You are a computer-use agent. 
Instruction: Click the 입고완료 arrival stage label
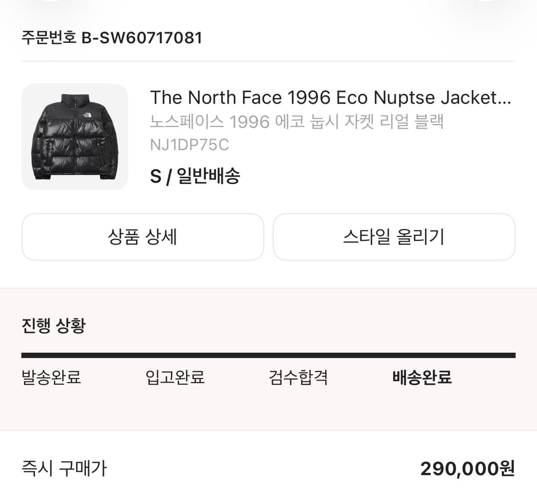(175, 378)
